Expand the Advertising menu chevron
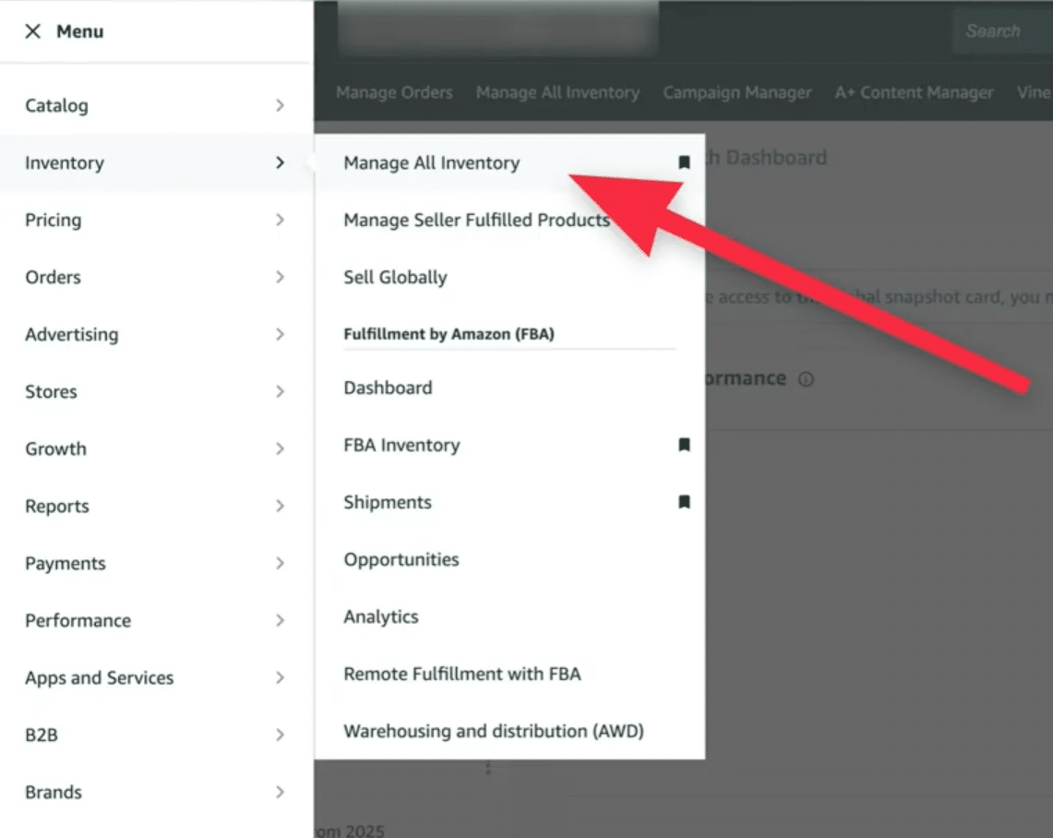 280,334
